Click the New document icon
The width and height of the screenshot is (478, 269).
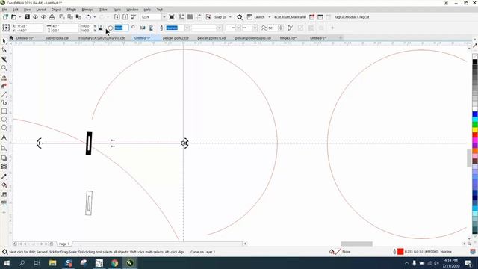(5, 17)
